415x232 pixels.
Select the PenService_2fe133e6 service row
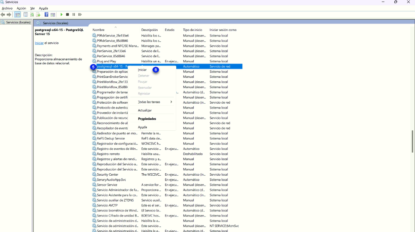click(167, 51)
